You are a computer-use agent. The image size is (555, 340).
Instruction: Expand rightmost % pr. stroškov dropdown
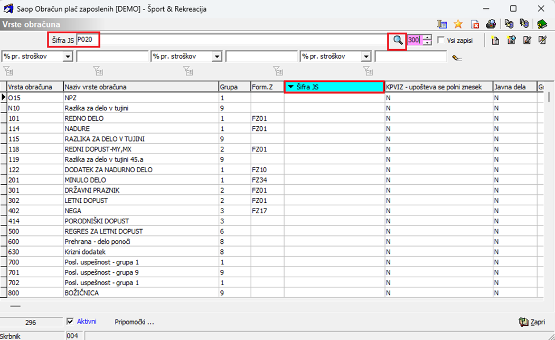366,56
